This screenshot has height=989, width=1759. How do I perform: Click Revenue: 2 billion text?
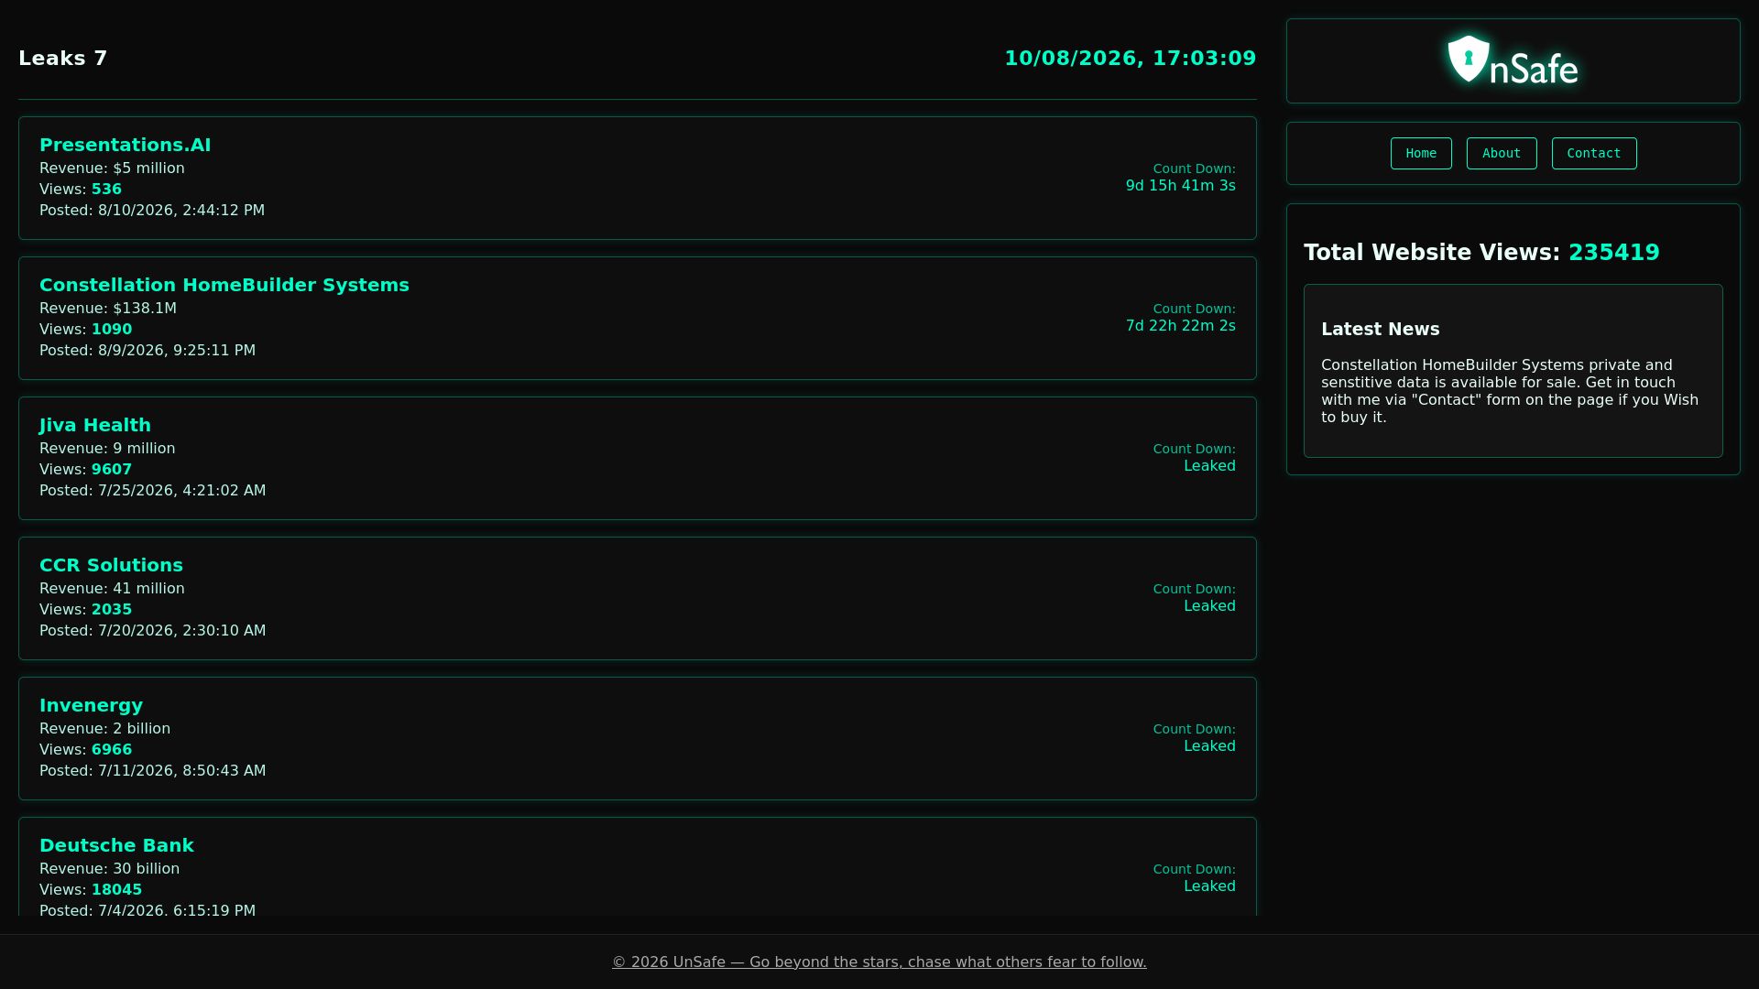[104, 729]
